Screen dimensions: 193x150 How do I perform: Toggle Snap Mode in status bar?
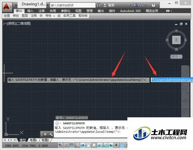tap(66, 145)
